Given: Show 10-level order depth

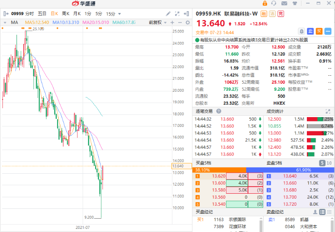Looking at the screenshot, I should click(x=329, y=163).
